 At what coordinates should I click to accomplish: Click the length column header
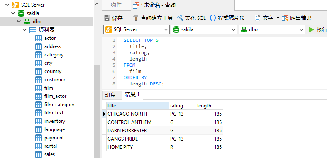(x=210, y=106)
